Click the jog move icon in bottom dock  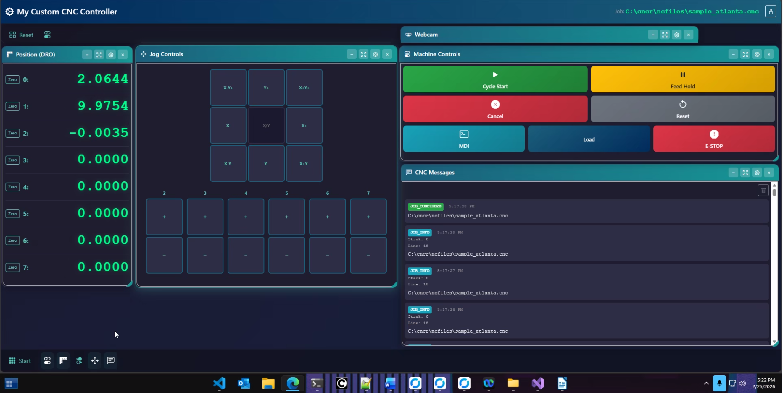[95, 361]
